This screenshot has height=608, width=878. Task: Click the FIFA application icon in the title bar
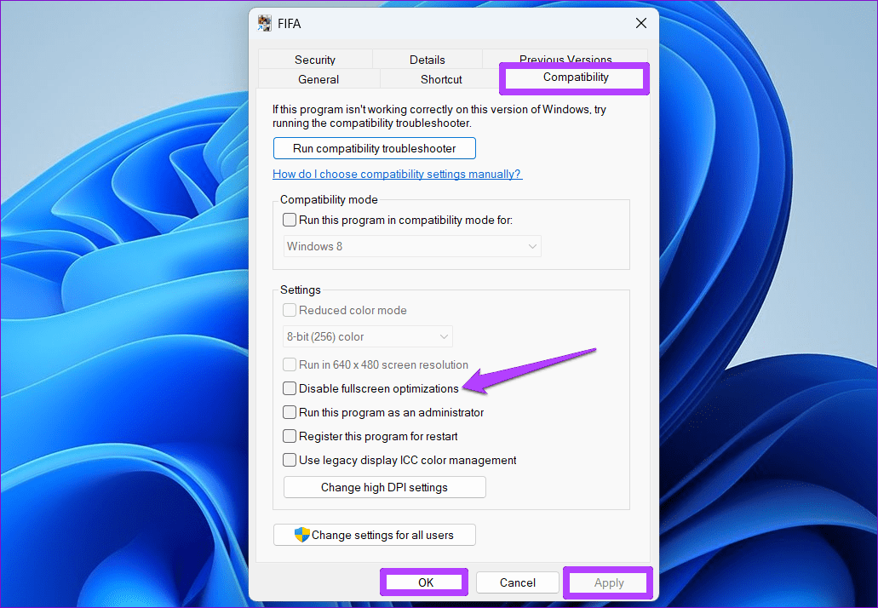(x=263, y=23)
